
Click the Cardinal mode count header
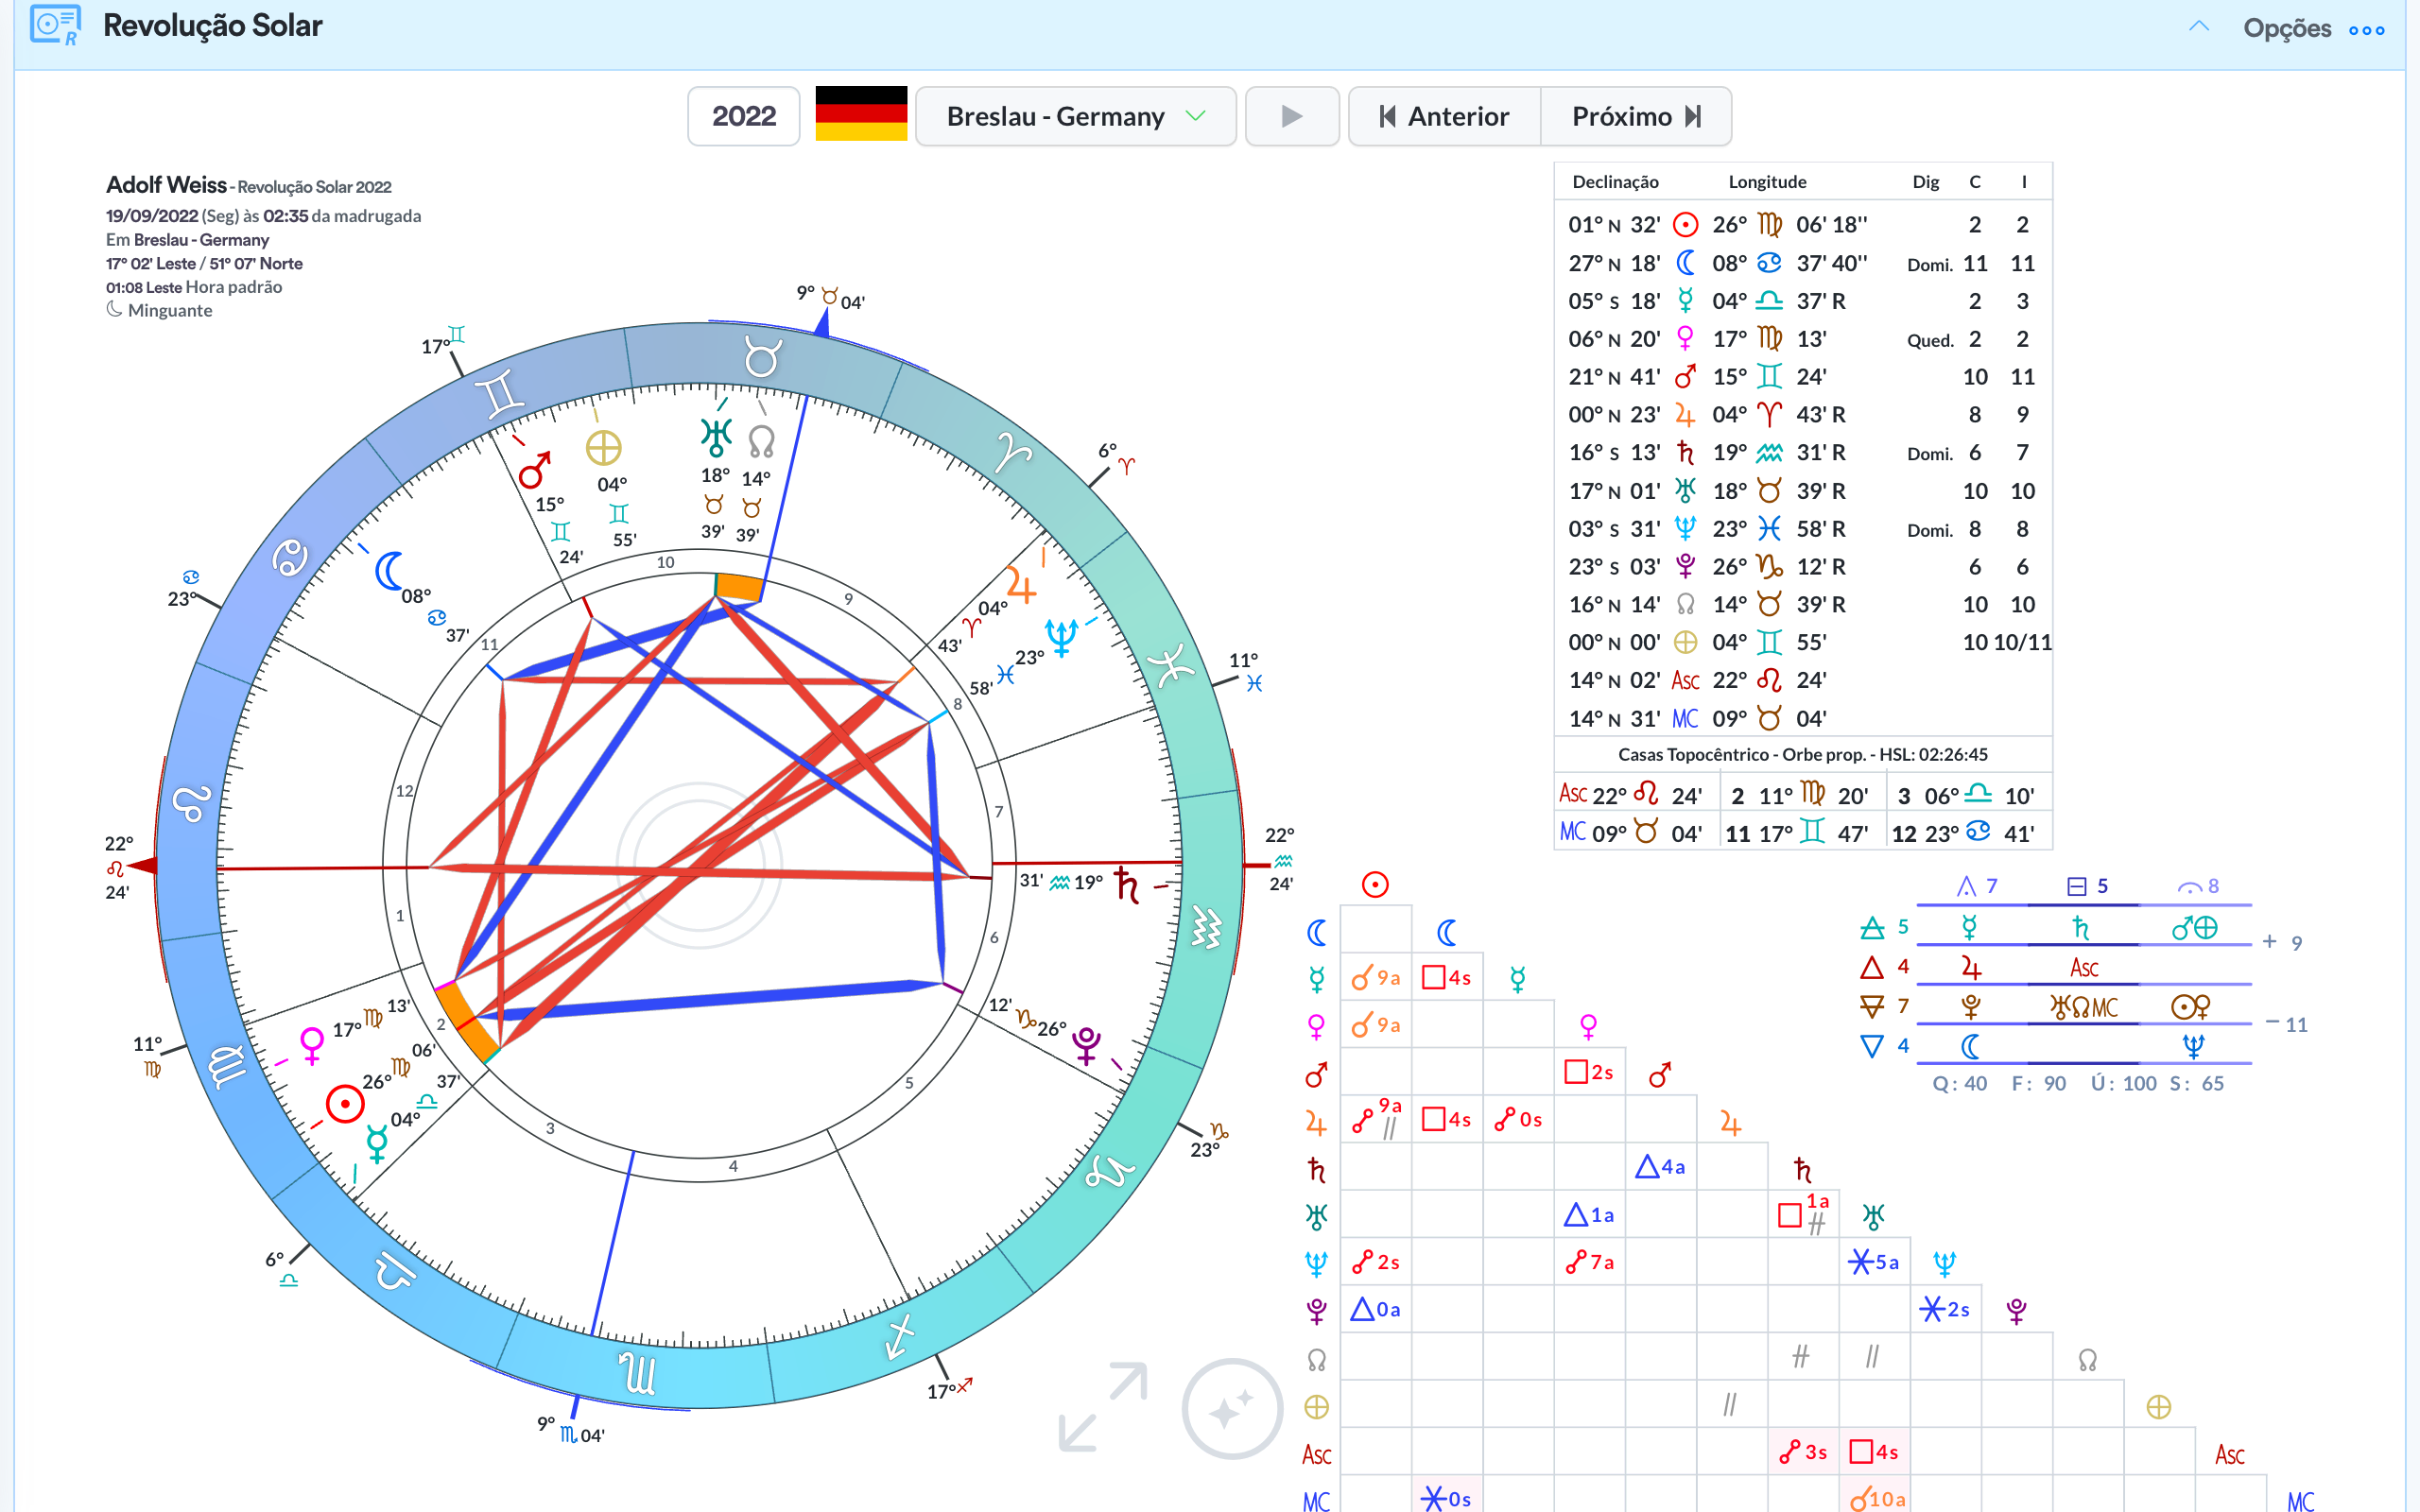click(x=1976, y=886)
